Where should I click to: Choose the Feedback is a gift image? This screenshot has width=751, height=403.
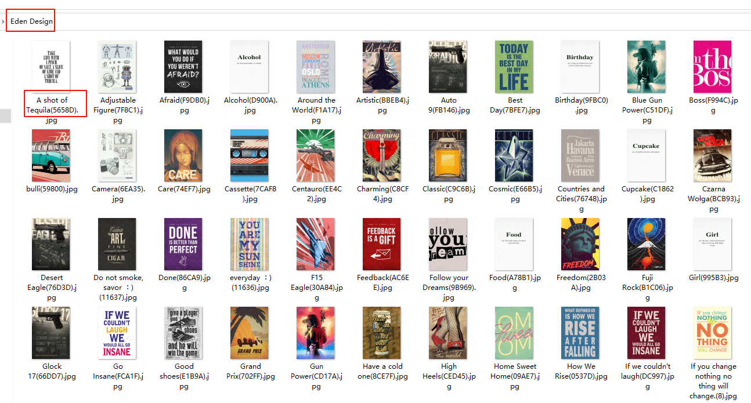[x=382, y=244]
